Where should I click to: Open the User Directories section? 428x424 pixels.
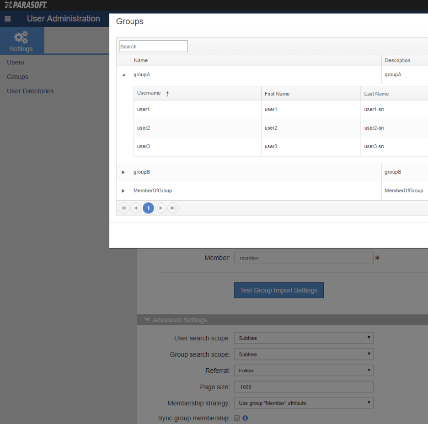[30, 91]
